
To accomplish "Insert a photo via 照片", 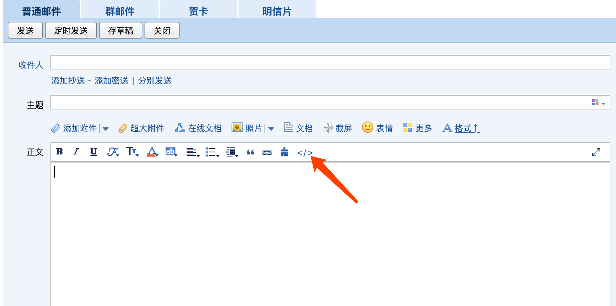I will pyautogui.click(x=247, y=128).
